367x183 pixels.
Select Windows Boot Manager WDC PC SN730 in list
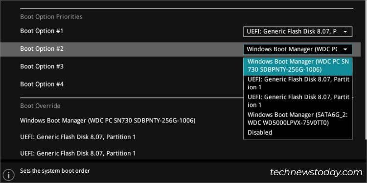pyautogui.click(x=298, y=66)
